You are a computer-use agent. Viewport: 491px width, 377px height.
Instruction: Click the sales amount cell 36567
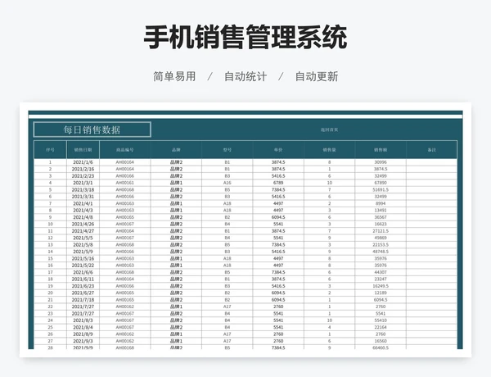pyautogui.click(x=381, y=217)
